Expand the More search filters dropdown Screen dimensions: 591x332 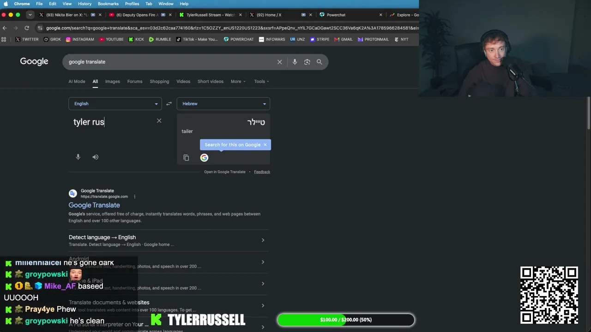click(x=238, y=82)
